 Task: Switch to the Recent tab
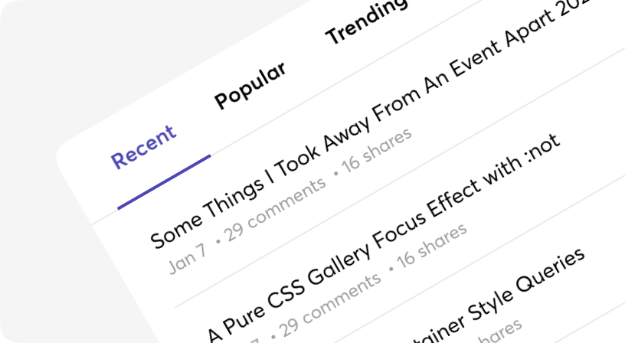coord(143,147)
